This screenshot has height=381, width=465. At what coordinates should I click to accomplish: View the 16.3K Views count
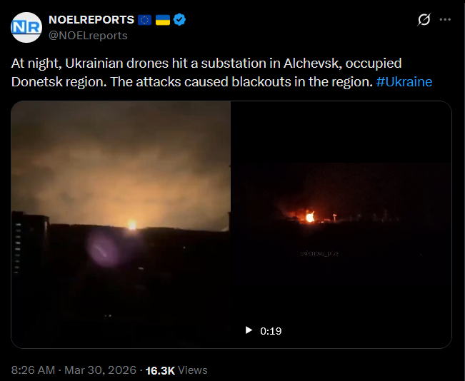[x=176, y=370]
